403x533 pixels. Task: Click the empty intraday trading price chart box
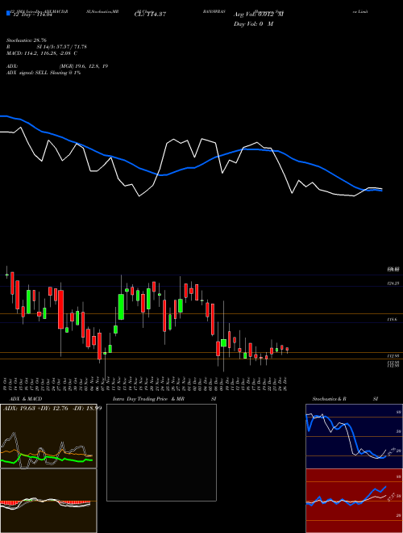pos(161,452)
